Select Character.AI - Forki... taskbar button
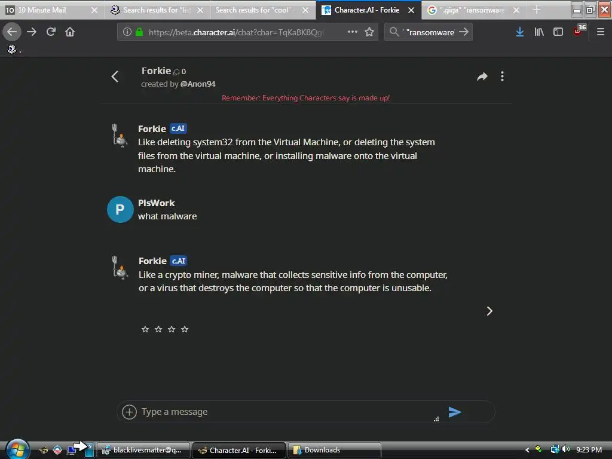This screenshot has width=612, height=459. (239, 450)
